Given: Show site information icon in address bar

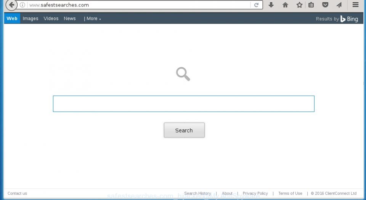Looking at the screenshot, I should point(22,5).
